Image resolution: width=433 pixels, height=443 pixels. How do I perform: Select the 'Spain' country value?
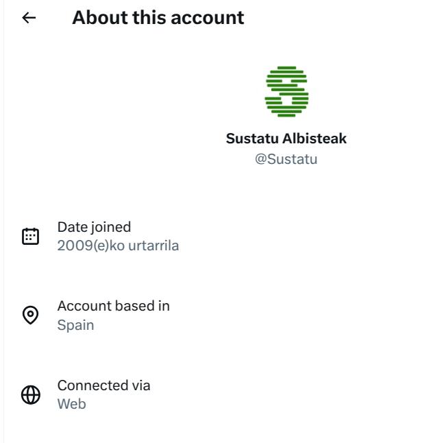[x=75, y=325]
